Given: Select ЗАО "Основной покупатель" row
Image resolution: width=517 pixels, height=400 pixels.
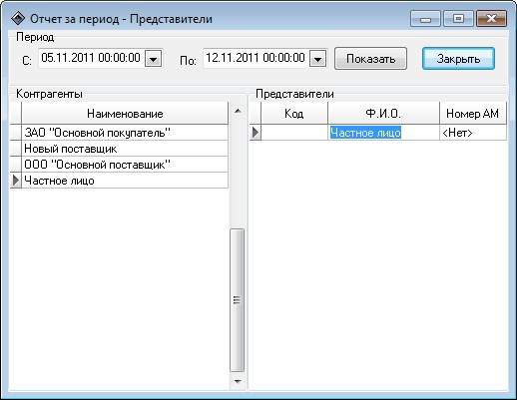Looking at the screenshot, I should [x=125, y=133].
